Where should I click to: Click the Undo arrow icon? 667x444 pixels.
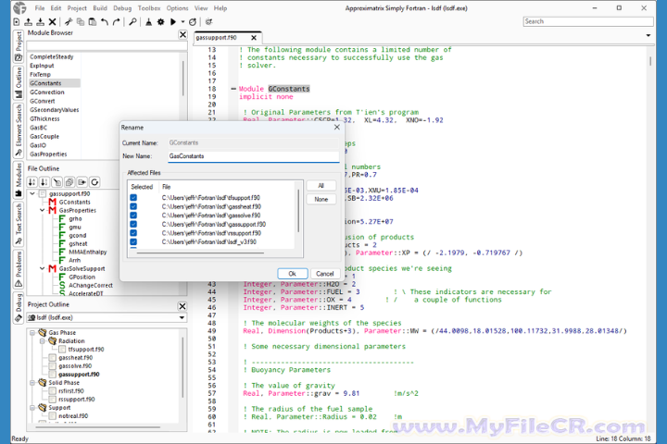tap(104, 21)
